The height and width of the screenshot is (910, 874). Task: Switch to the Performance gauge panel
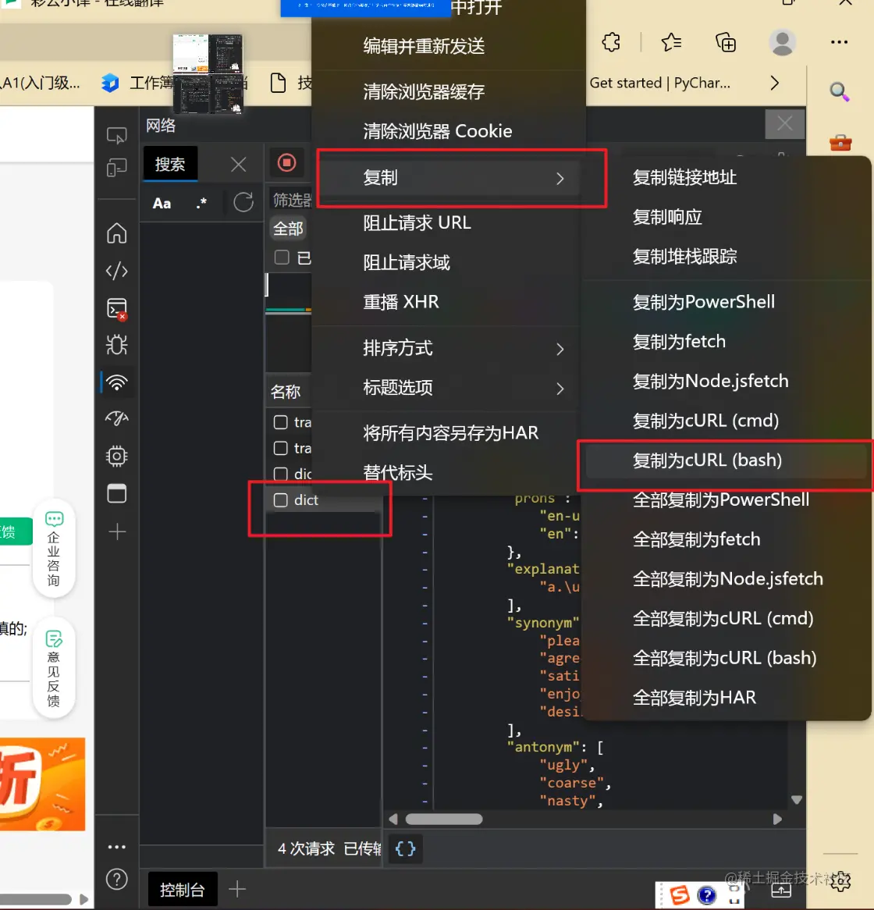(x=116, y=419)
